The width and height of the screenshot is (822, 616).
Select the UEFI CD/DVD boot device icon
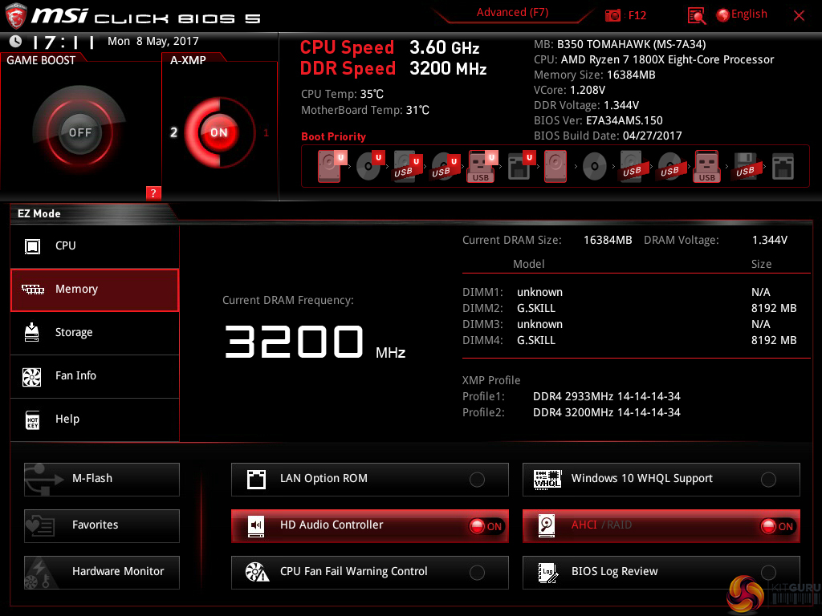[370, 166]
